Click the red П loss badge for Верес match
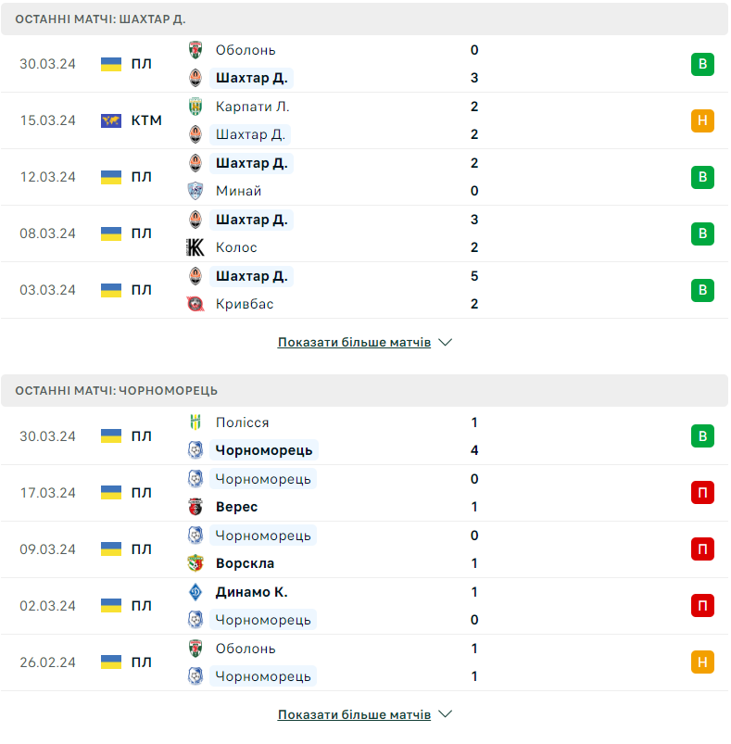This screenshot has width=731, height=744. (x=702, y=493)
